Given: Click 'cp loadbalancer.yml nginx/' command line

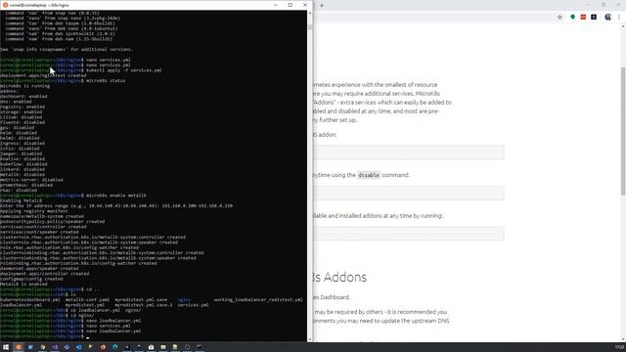Looking at the screenshot, I should 106,310.
